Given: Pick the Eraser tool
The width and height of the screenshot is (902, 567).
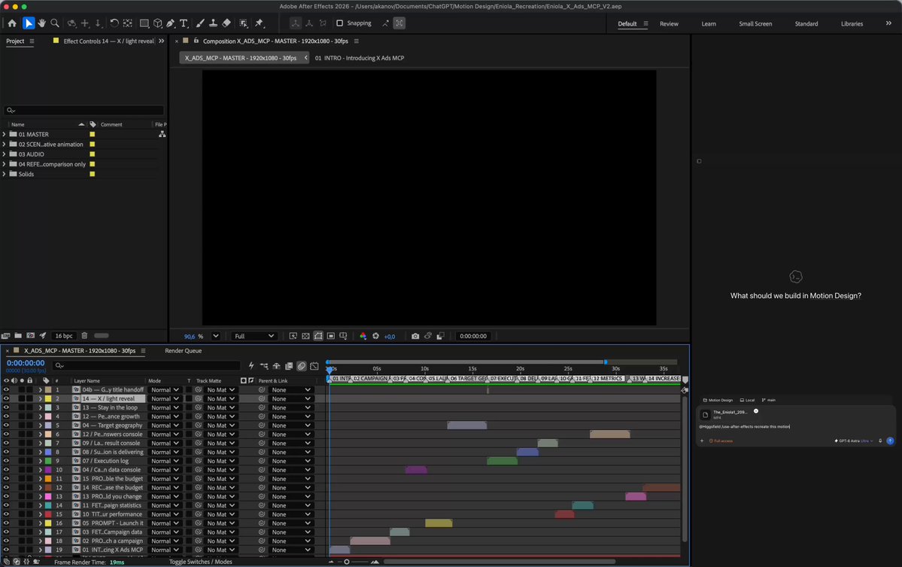Looking at the screenshot, I should (226, 23).
